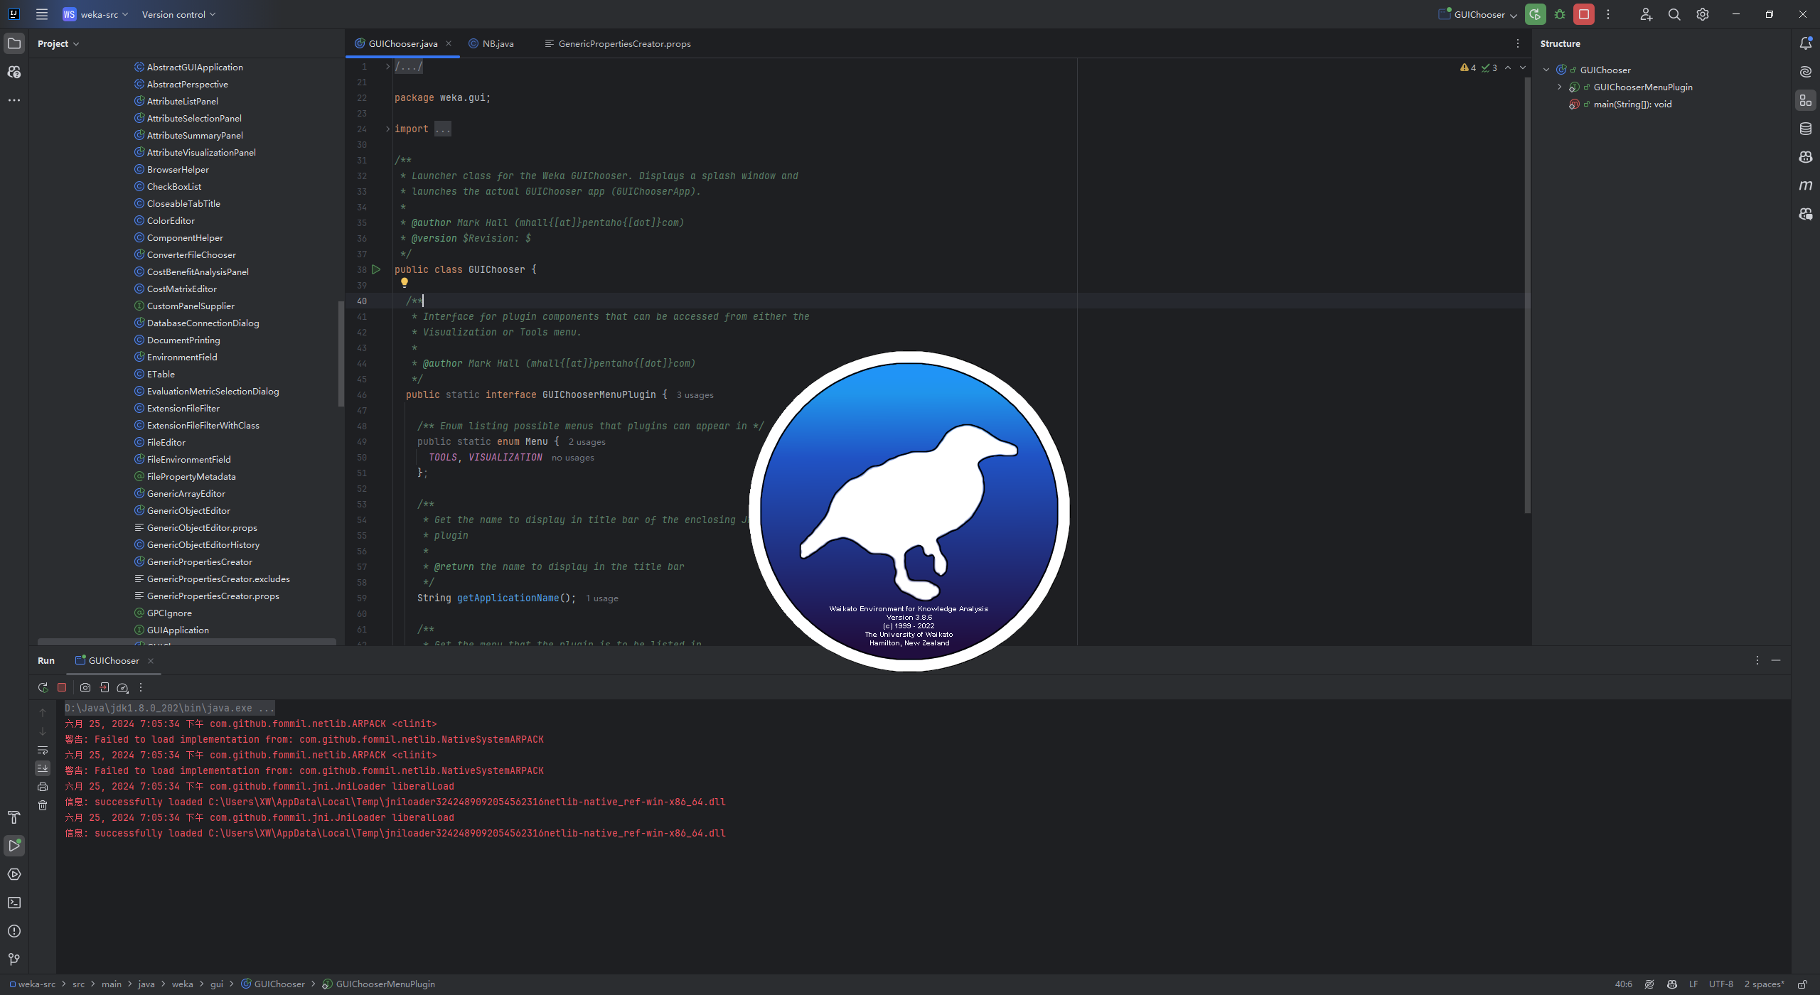Screen dimensions: 1820x995
Task: Show more tool windows ellipsis
Action: click(x=14, y=100)
